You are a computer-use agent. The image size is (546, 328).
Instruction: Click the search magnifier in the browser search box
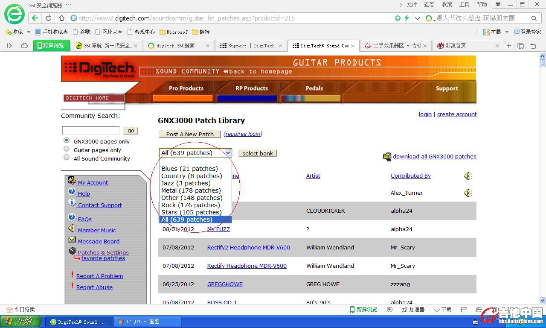(x=534, y=18)
